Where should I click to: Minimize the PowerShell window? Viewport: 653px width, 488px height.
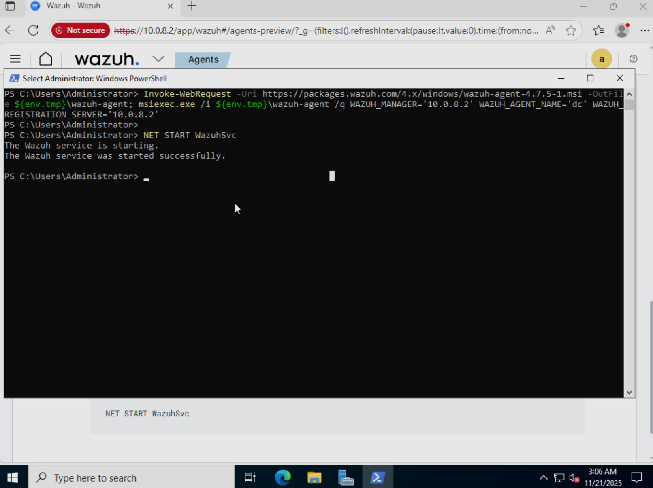(x=561, y=78)
